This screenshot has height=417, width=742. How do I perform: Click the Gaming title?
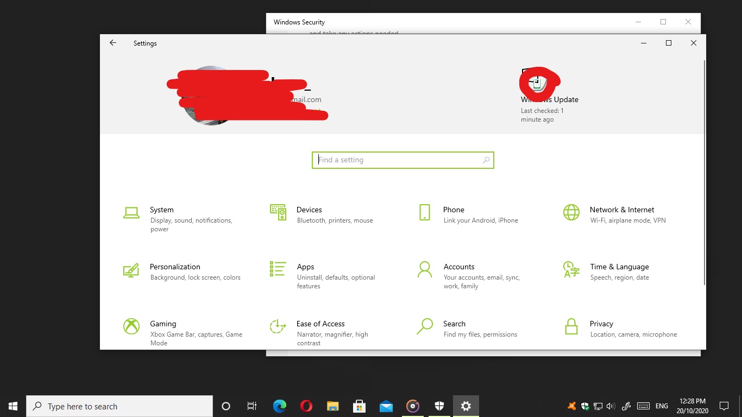point(163,324)
